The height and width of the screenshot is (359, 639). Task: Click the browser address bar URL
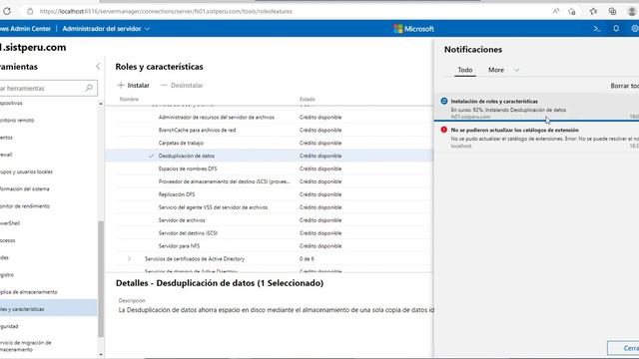click(166, 11)
